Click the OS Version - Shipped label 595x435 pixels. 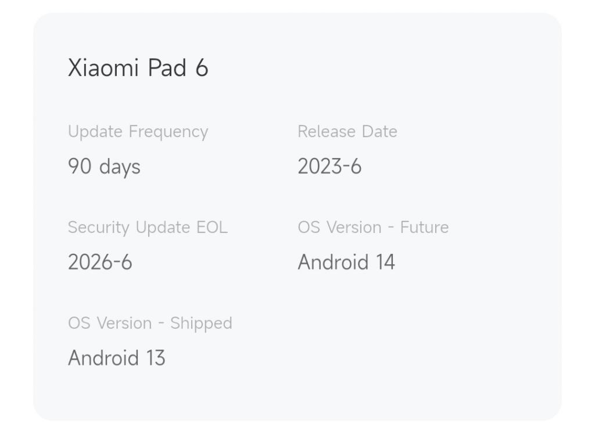point(150,323)
